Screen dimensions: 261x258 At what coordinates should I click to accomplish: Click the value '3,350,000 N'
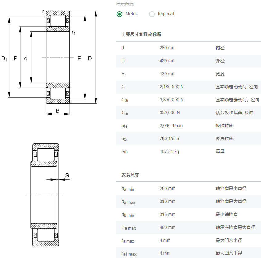(x=171, y=100)
